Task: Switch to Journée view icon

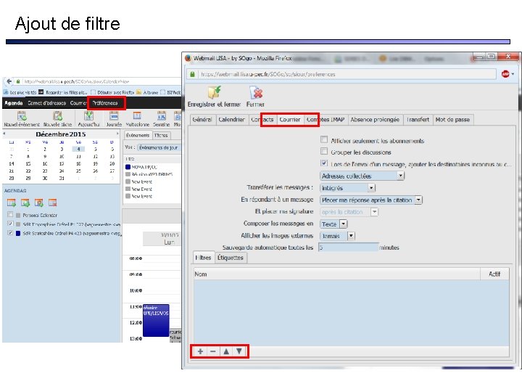Action: [114, 116]
